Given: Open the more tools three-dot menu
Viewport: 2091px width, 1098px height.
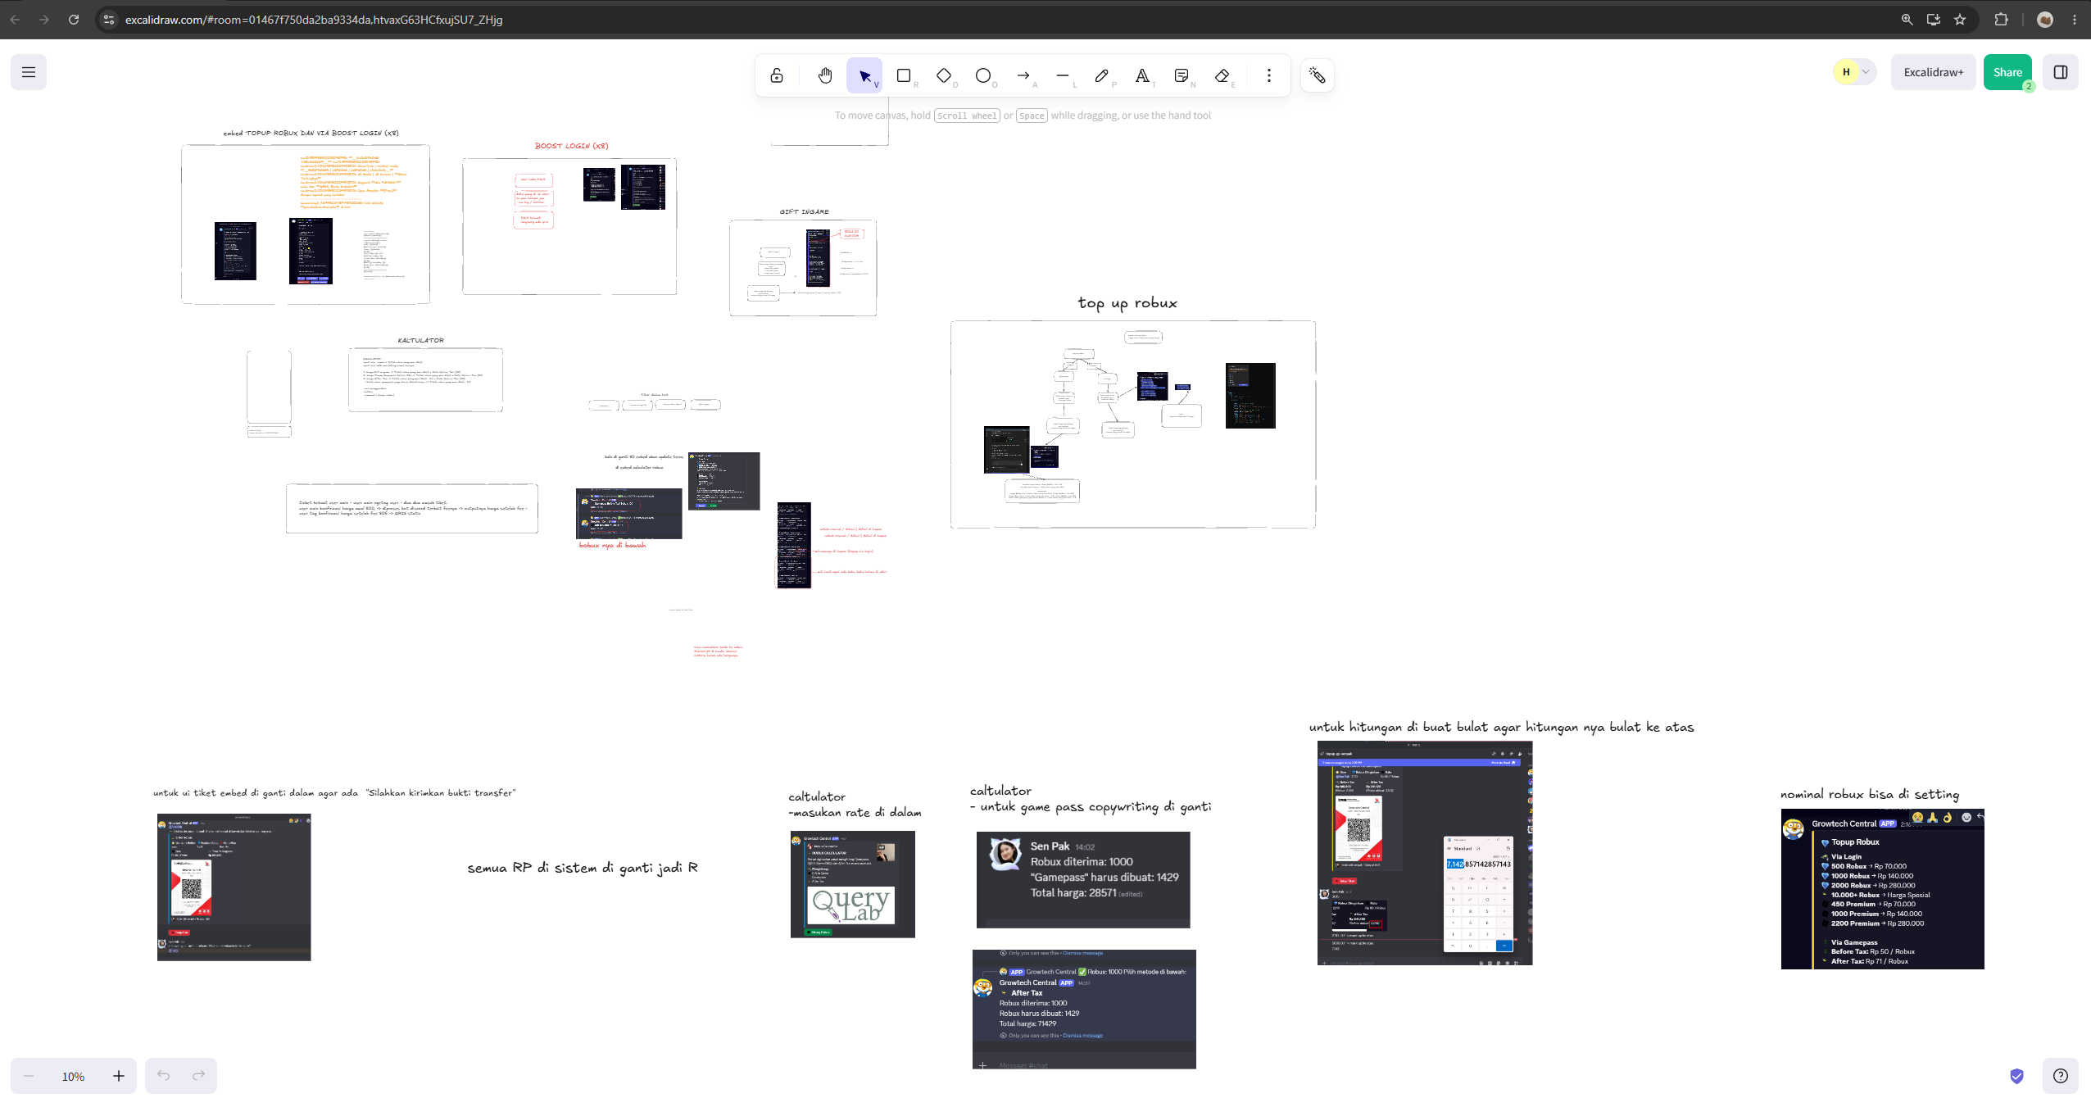Looking at the screenshot, I should (1269, 75).
